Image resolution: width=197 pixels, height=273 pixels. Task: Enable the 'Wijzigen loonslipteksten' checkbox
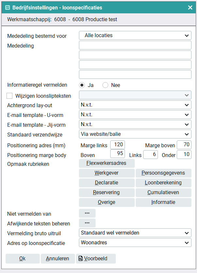tap(10, 96)
